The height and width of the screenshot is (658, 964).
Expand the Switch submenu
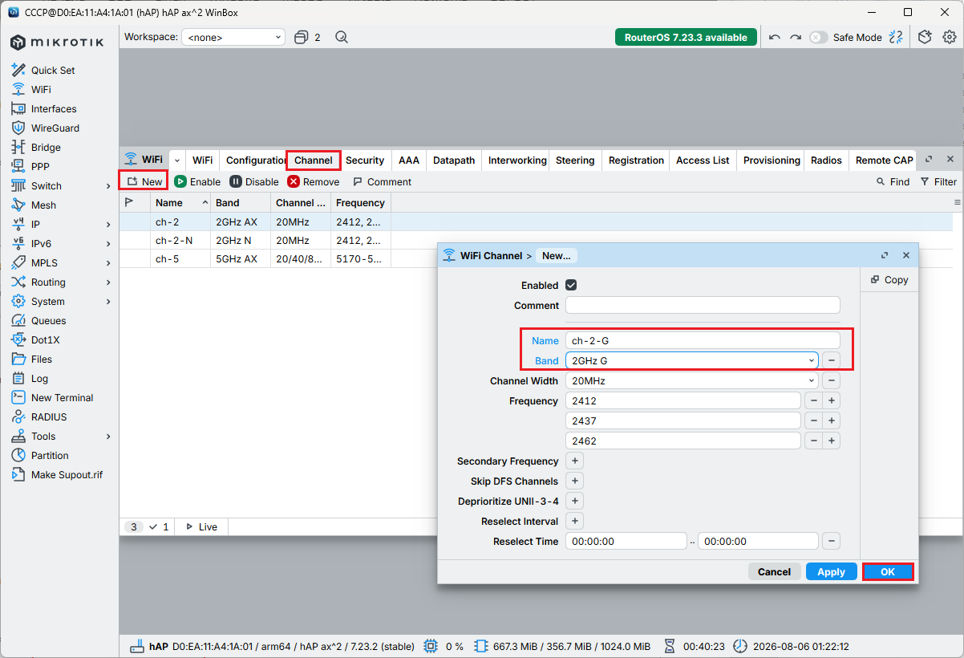pyautogui.click(x=108, y=186)
